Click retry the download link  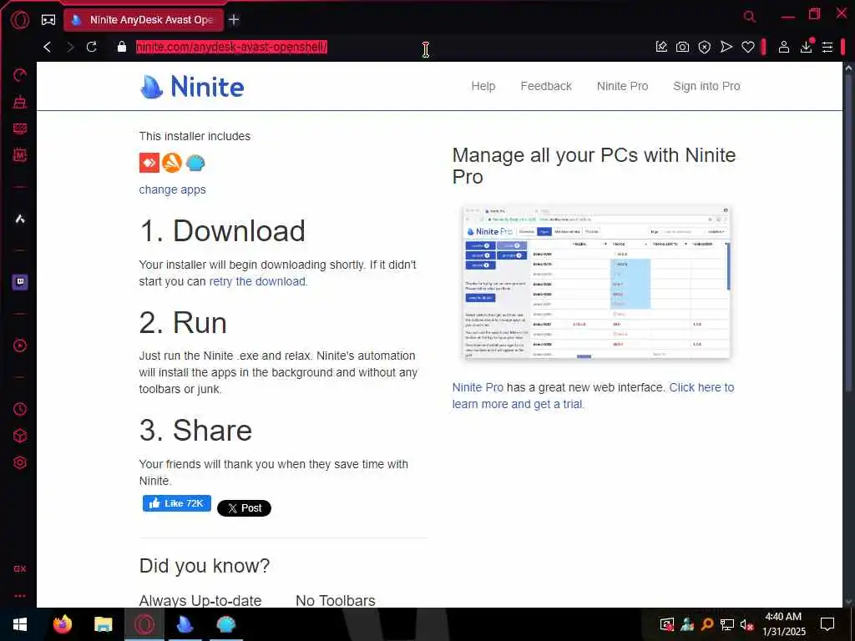click(257, 281)
